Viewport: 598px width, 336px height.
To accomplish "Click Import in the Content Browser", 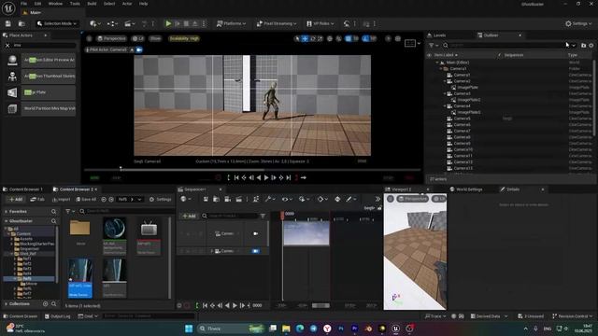I will 62,199.
